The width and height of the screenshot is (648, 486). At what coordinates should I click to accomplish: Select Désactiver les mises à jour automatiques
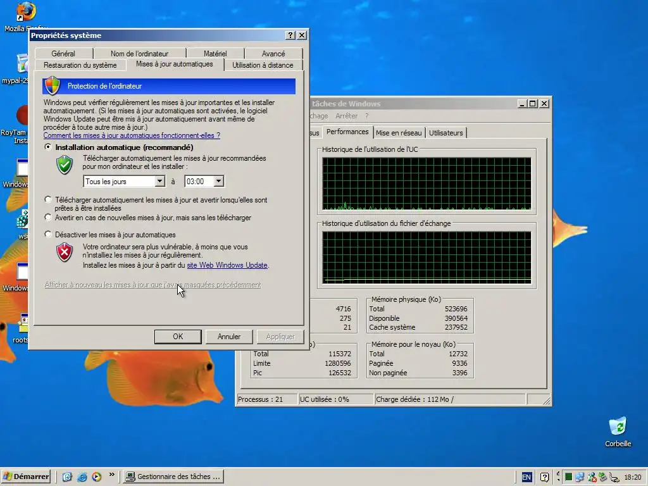pos(48,234)
